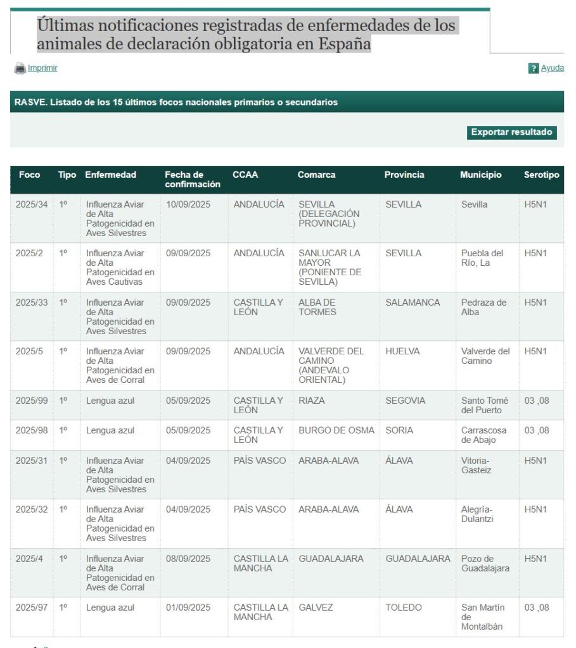
Task: Select the date 08/09/2025 cell
Action: point(188,559)
